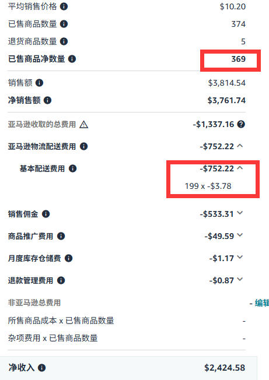Collapse the 亚马逊物流配送费用 section
This screenshot has width=269, height=380.
[240, 146]
